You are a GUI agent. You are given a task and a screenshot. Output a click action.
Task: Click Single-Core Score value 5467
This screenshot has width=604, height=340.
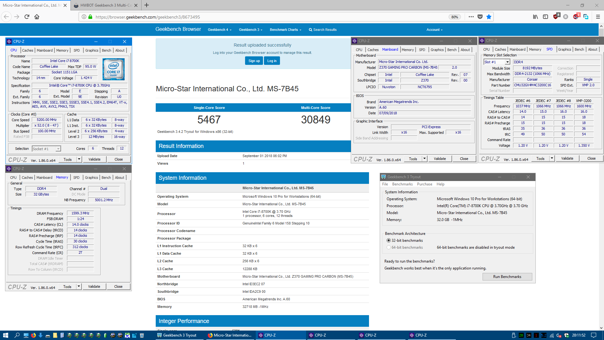coord(209,120)
